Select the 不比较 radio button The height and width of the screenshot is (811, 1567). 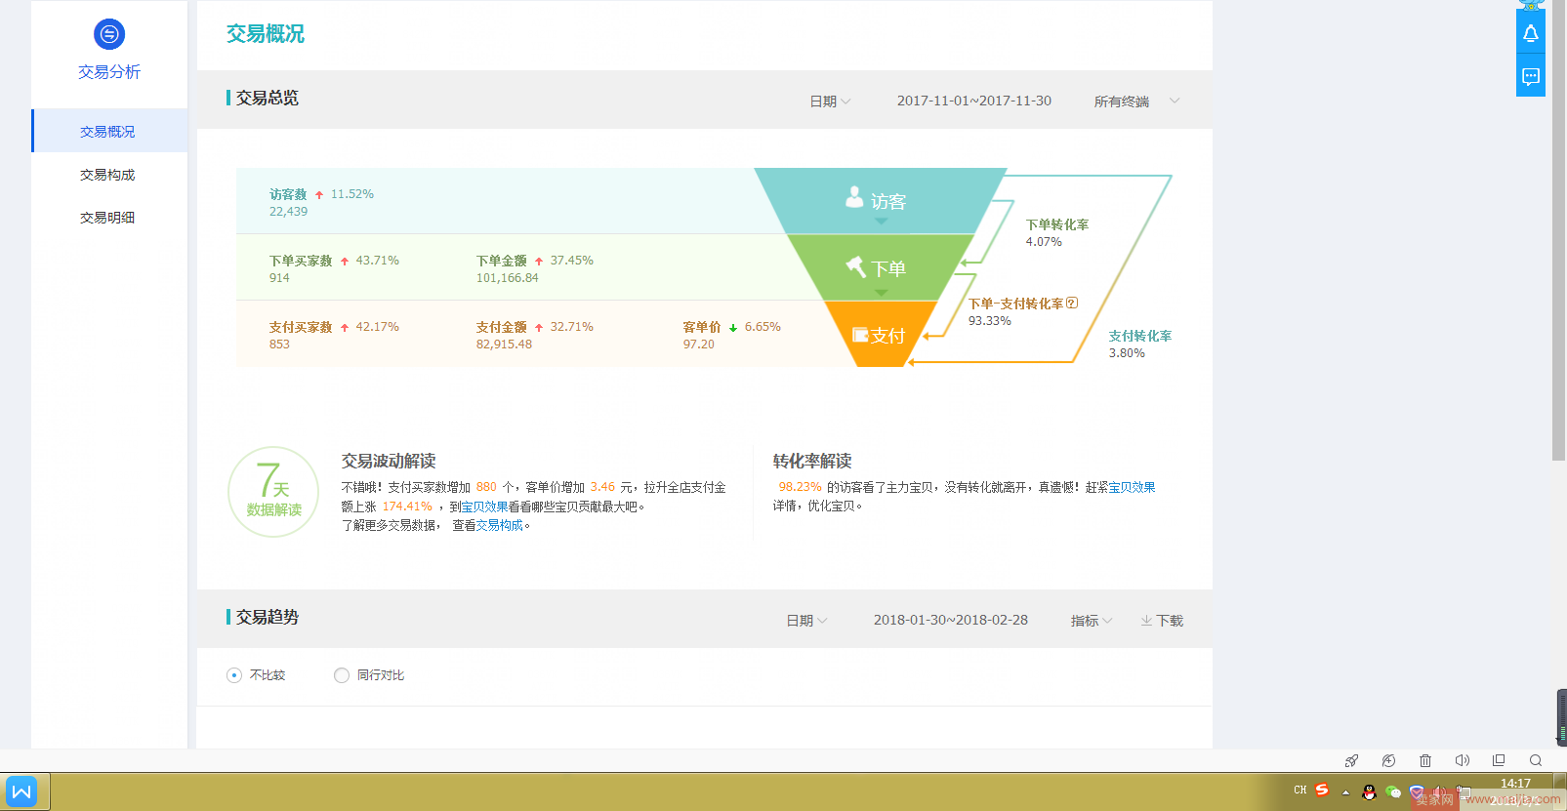pyautogui.click(x=234, y=675)
